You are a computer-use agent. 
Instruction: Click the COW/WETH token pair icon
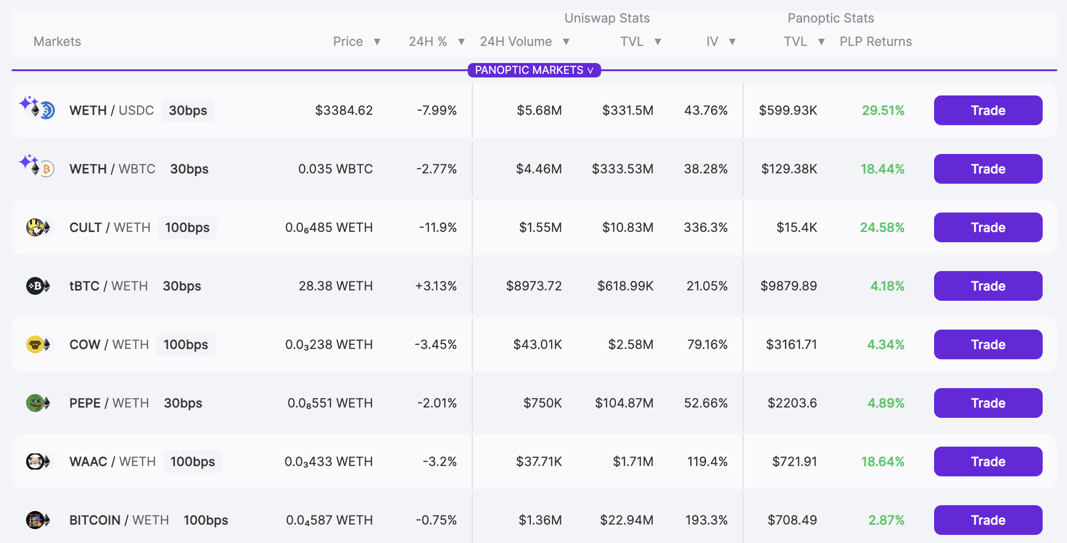point(39,344)
